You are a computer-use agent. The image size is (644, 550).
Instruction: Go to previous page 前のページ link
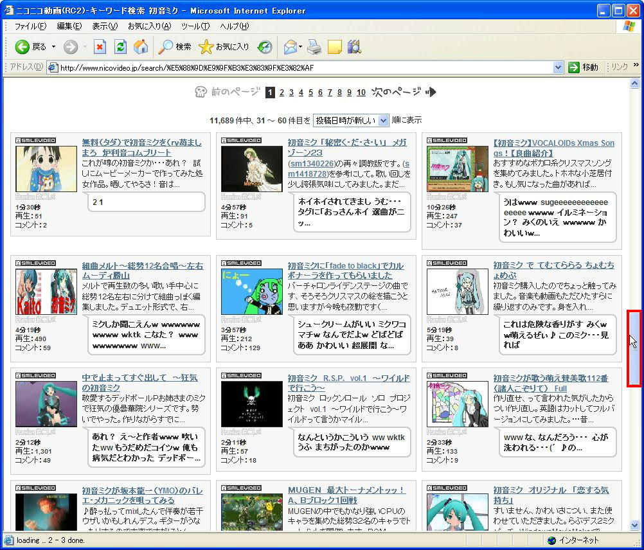227,92
